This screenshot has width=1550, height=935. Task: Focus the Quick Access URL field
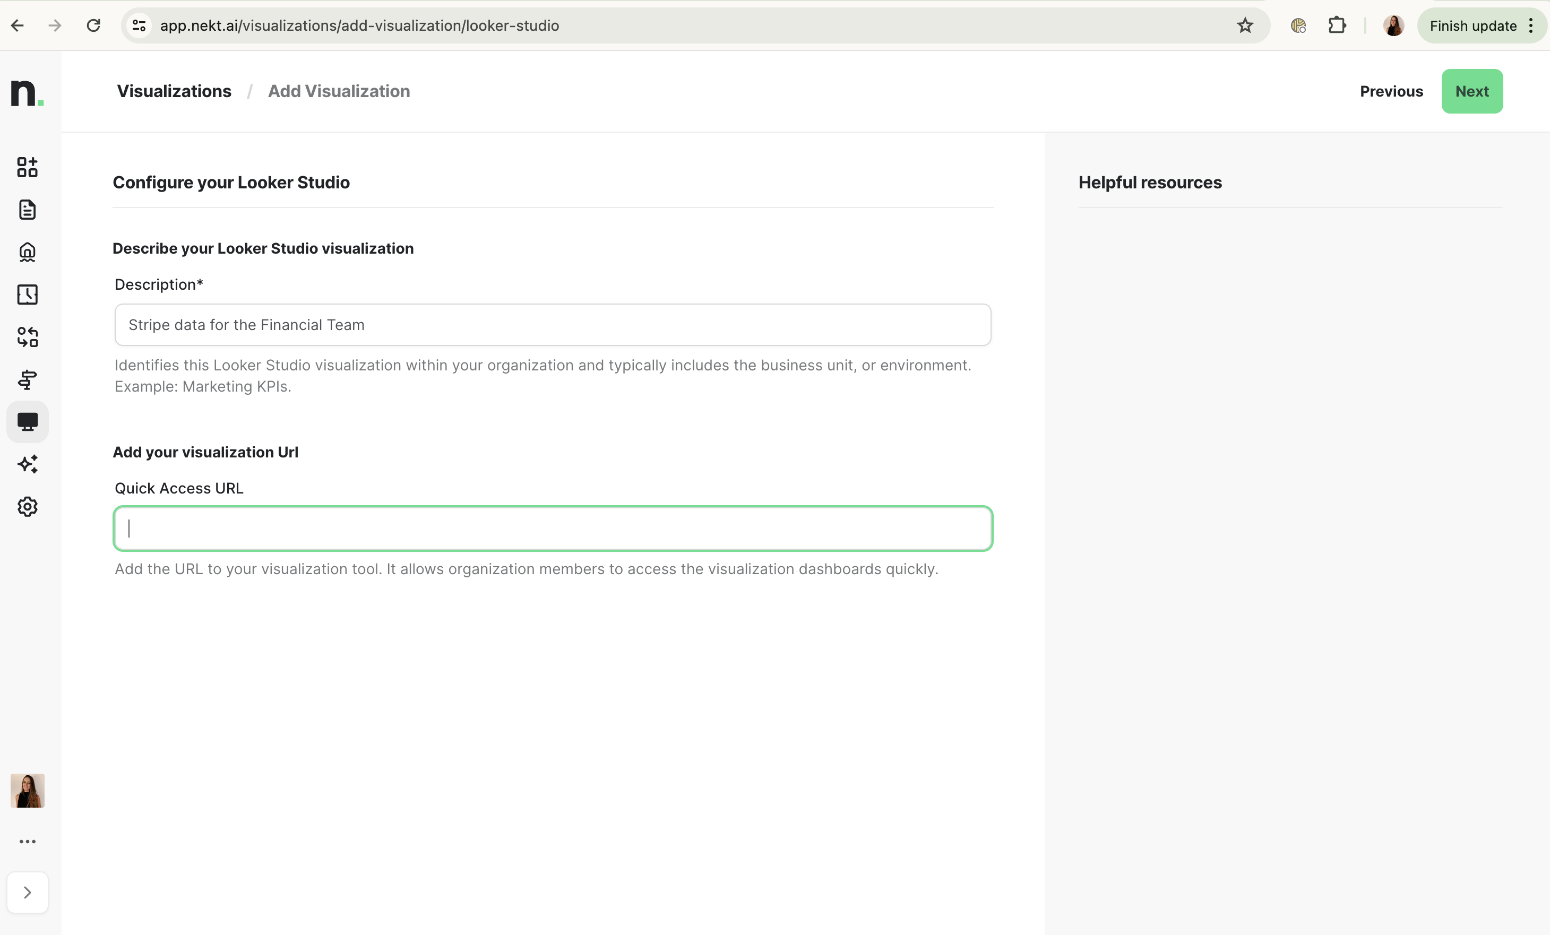pos(552,528)
